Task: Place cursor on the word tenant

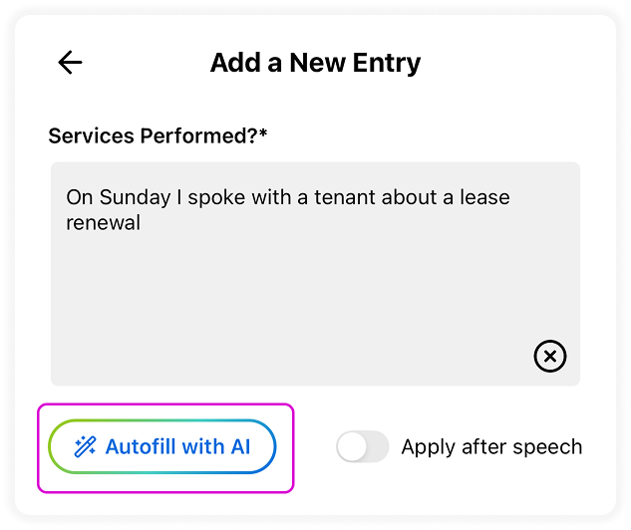Action: point(345,197)
